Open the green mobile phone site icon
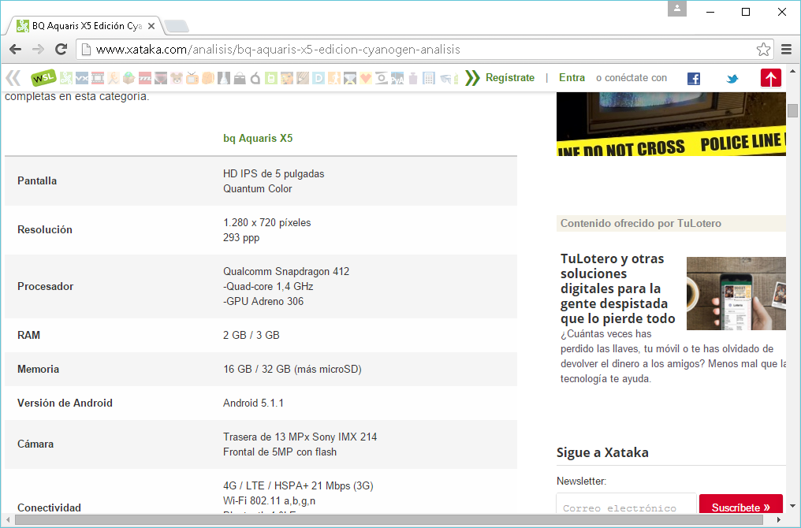The width and height of the screenshot is (801, 528). (x=271, y=78)
